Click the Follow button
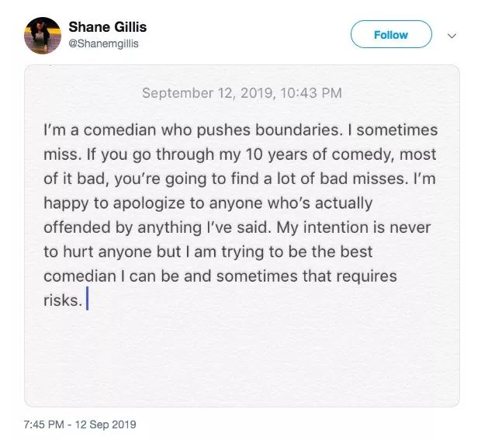This screenshot has height=440, width=481. click(x=391, y=34)
